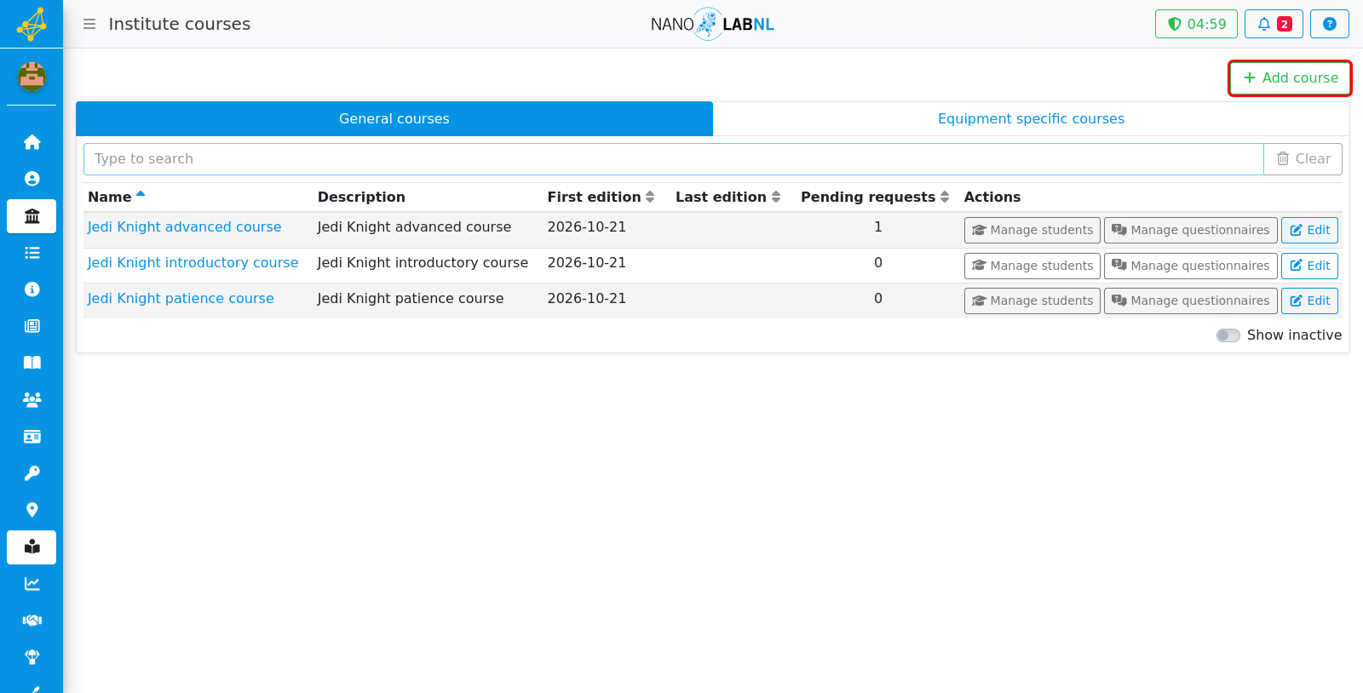Open the courses reader icon in sidebar
Screen dimensions: 1363x693
point(32,547)
